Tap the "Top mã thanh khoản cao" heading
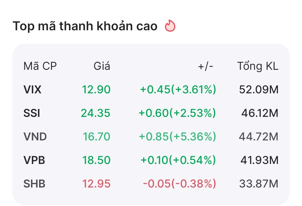 click(x=85, y=26)
